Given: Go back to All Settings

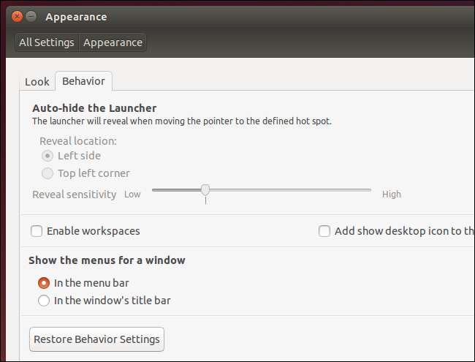Looking at the screenshot, I should (47, 42).
